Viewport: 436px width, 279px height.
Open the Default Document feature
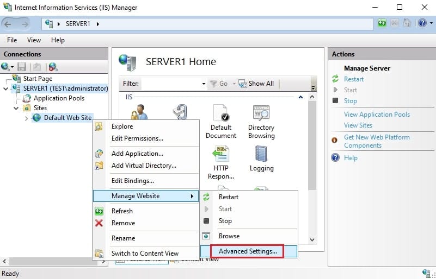(x=221, y=122)
